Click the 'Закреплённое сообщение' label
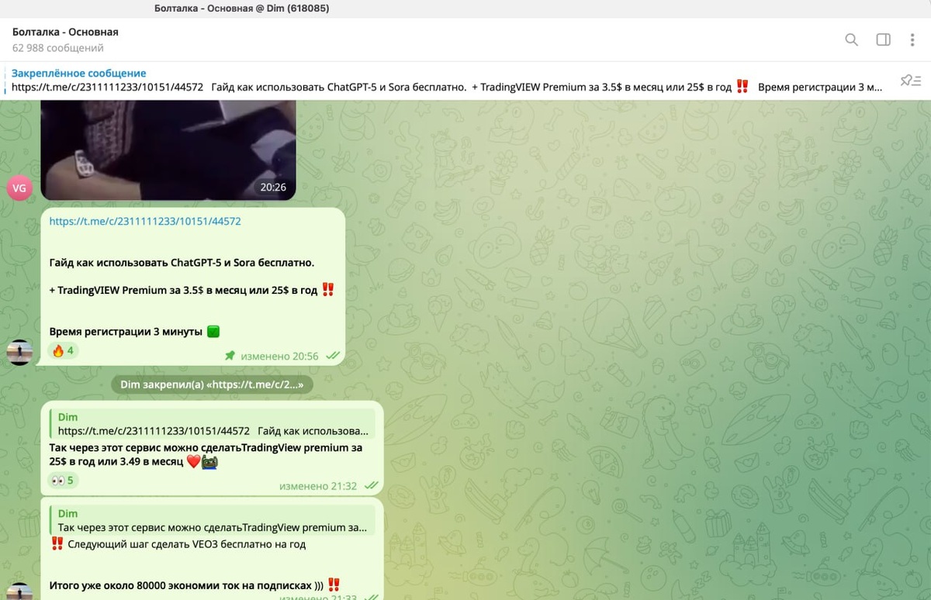931x600 pixels. coord(78,73)
